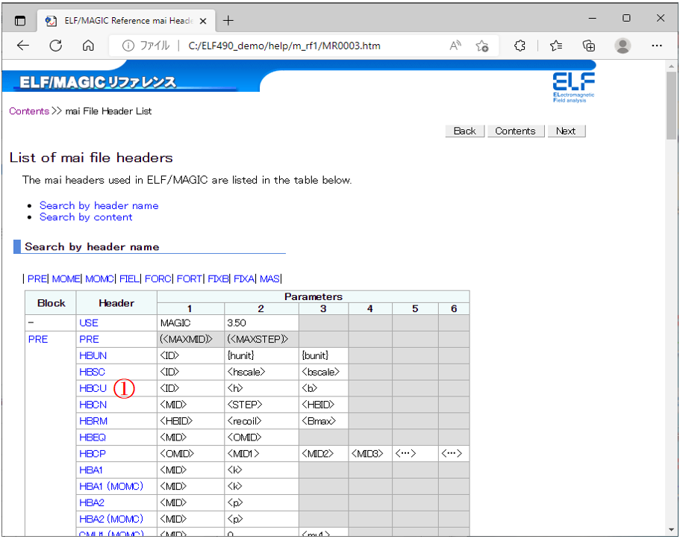Open a new browser tab
Viewport: 680px width, 539px height.
pos(228,20)
